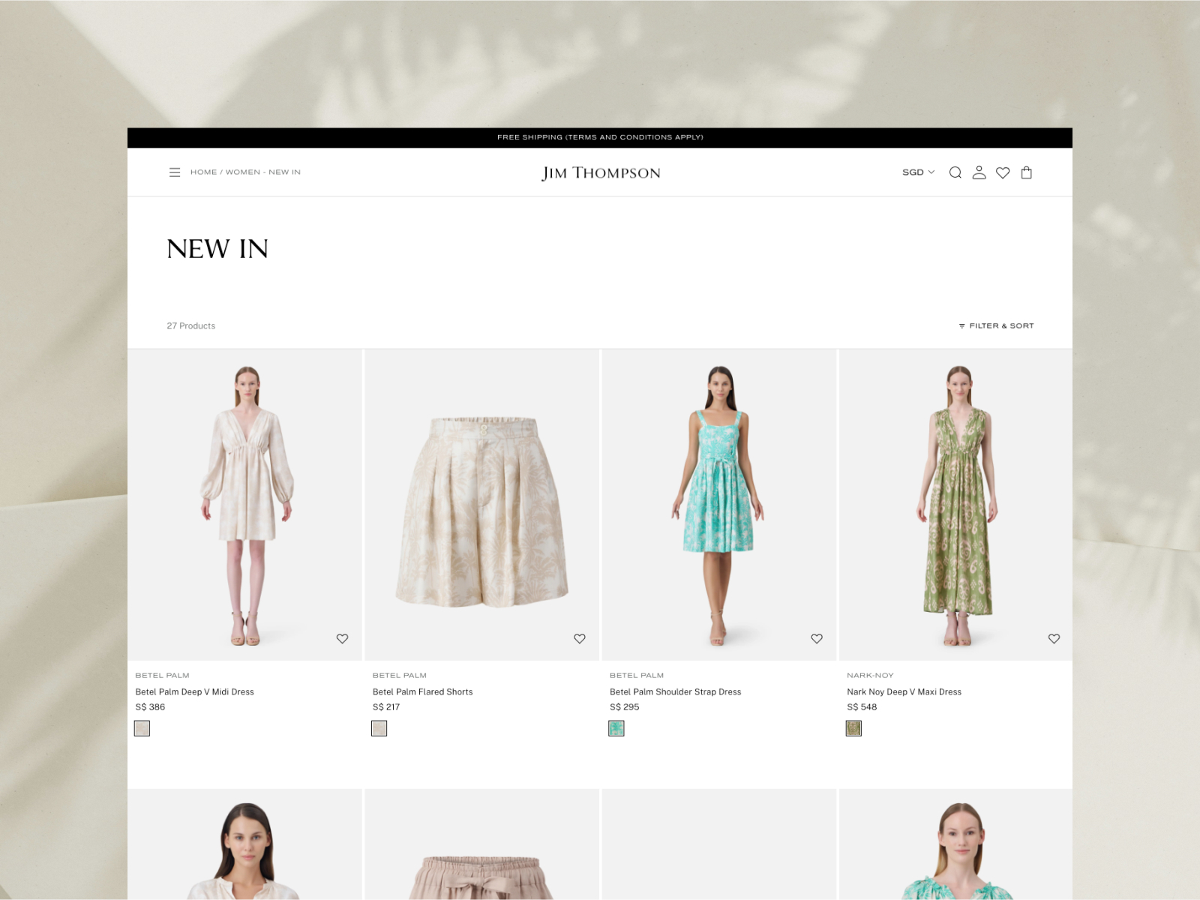The image size is (1200, 900).
Task: Open second-row white blouse product image
Action: (244, 844)
